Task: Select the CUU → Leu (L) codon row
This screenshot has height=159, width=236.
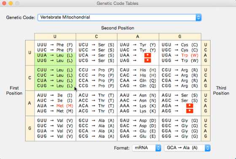Action: click(x=55, y=70)
